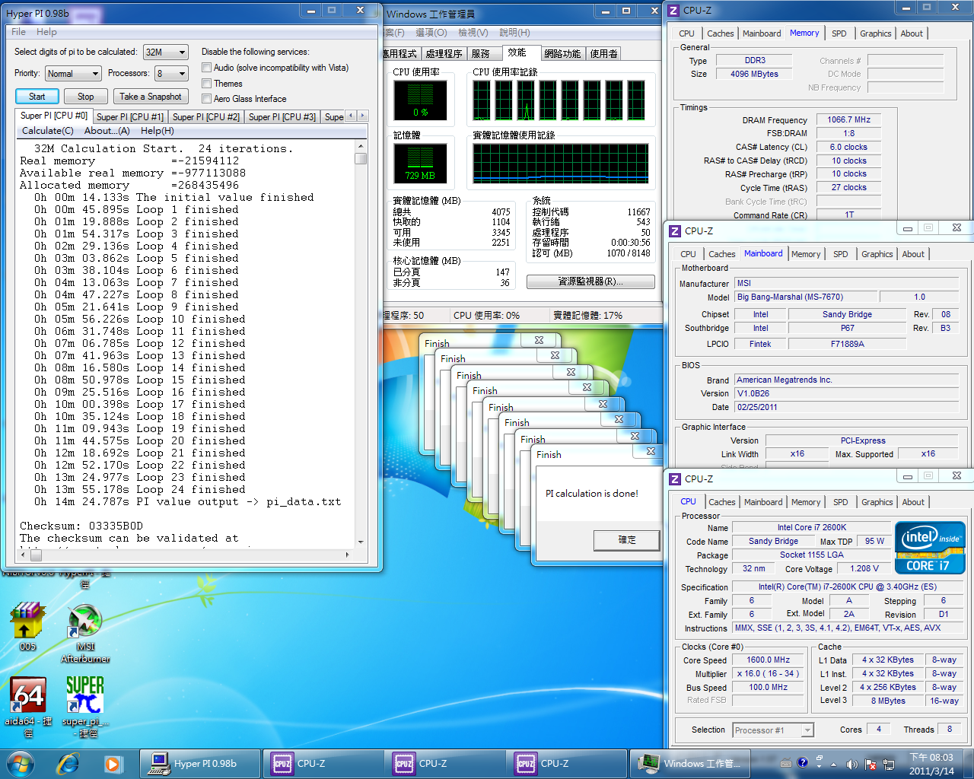Click the left tab-scroll arrow in Hyper PI
The height and width of the screenshot is (779, 974).
pyautogui.click(x=351, y=116)
